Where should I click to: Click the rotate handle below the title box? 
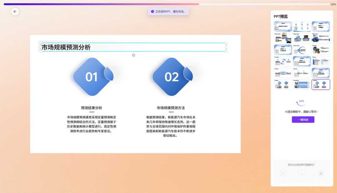tap(134, 55)
